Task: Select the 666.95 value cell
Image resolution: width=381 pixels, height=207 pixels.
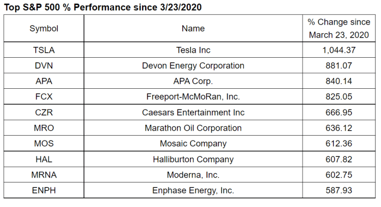Action: pos(339,112)
